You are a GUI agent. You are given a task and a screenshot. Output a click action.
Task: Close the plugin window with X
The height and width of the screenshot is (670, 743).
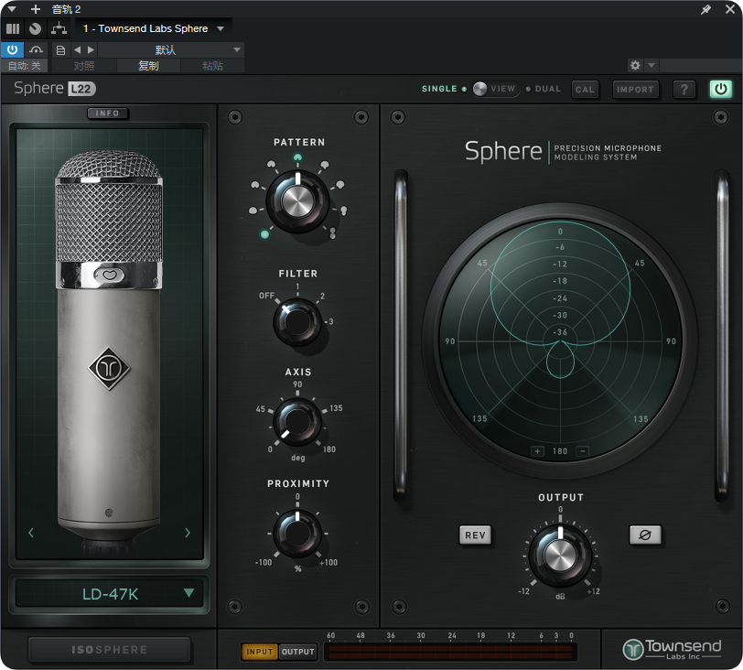(x=730, y=9)
